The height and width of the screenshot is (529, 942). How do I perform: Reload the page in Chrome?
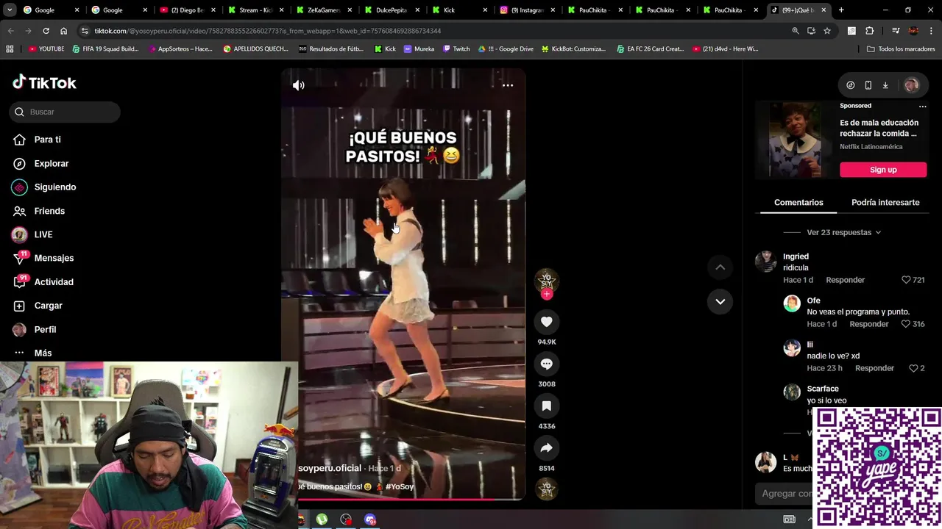pos(46,31)
